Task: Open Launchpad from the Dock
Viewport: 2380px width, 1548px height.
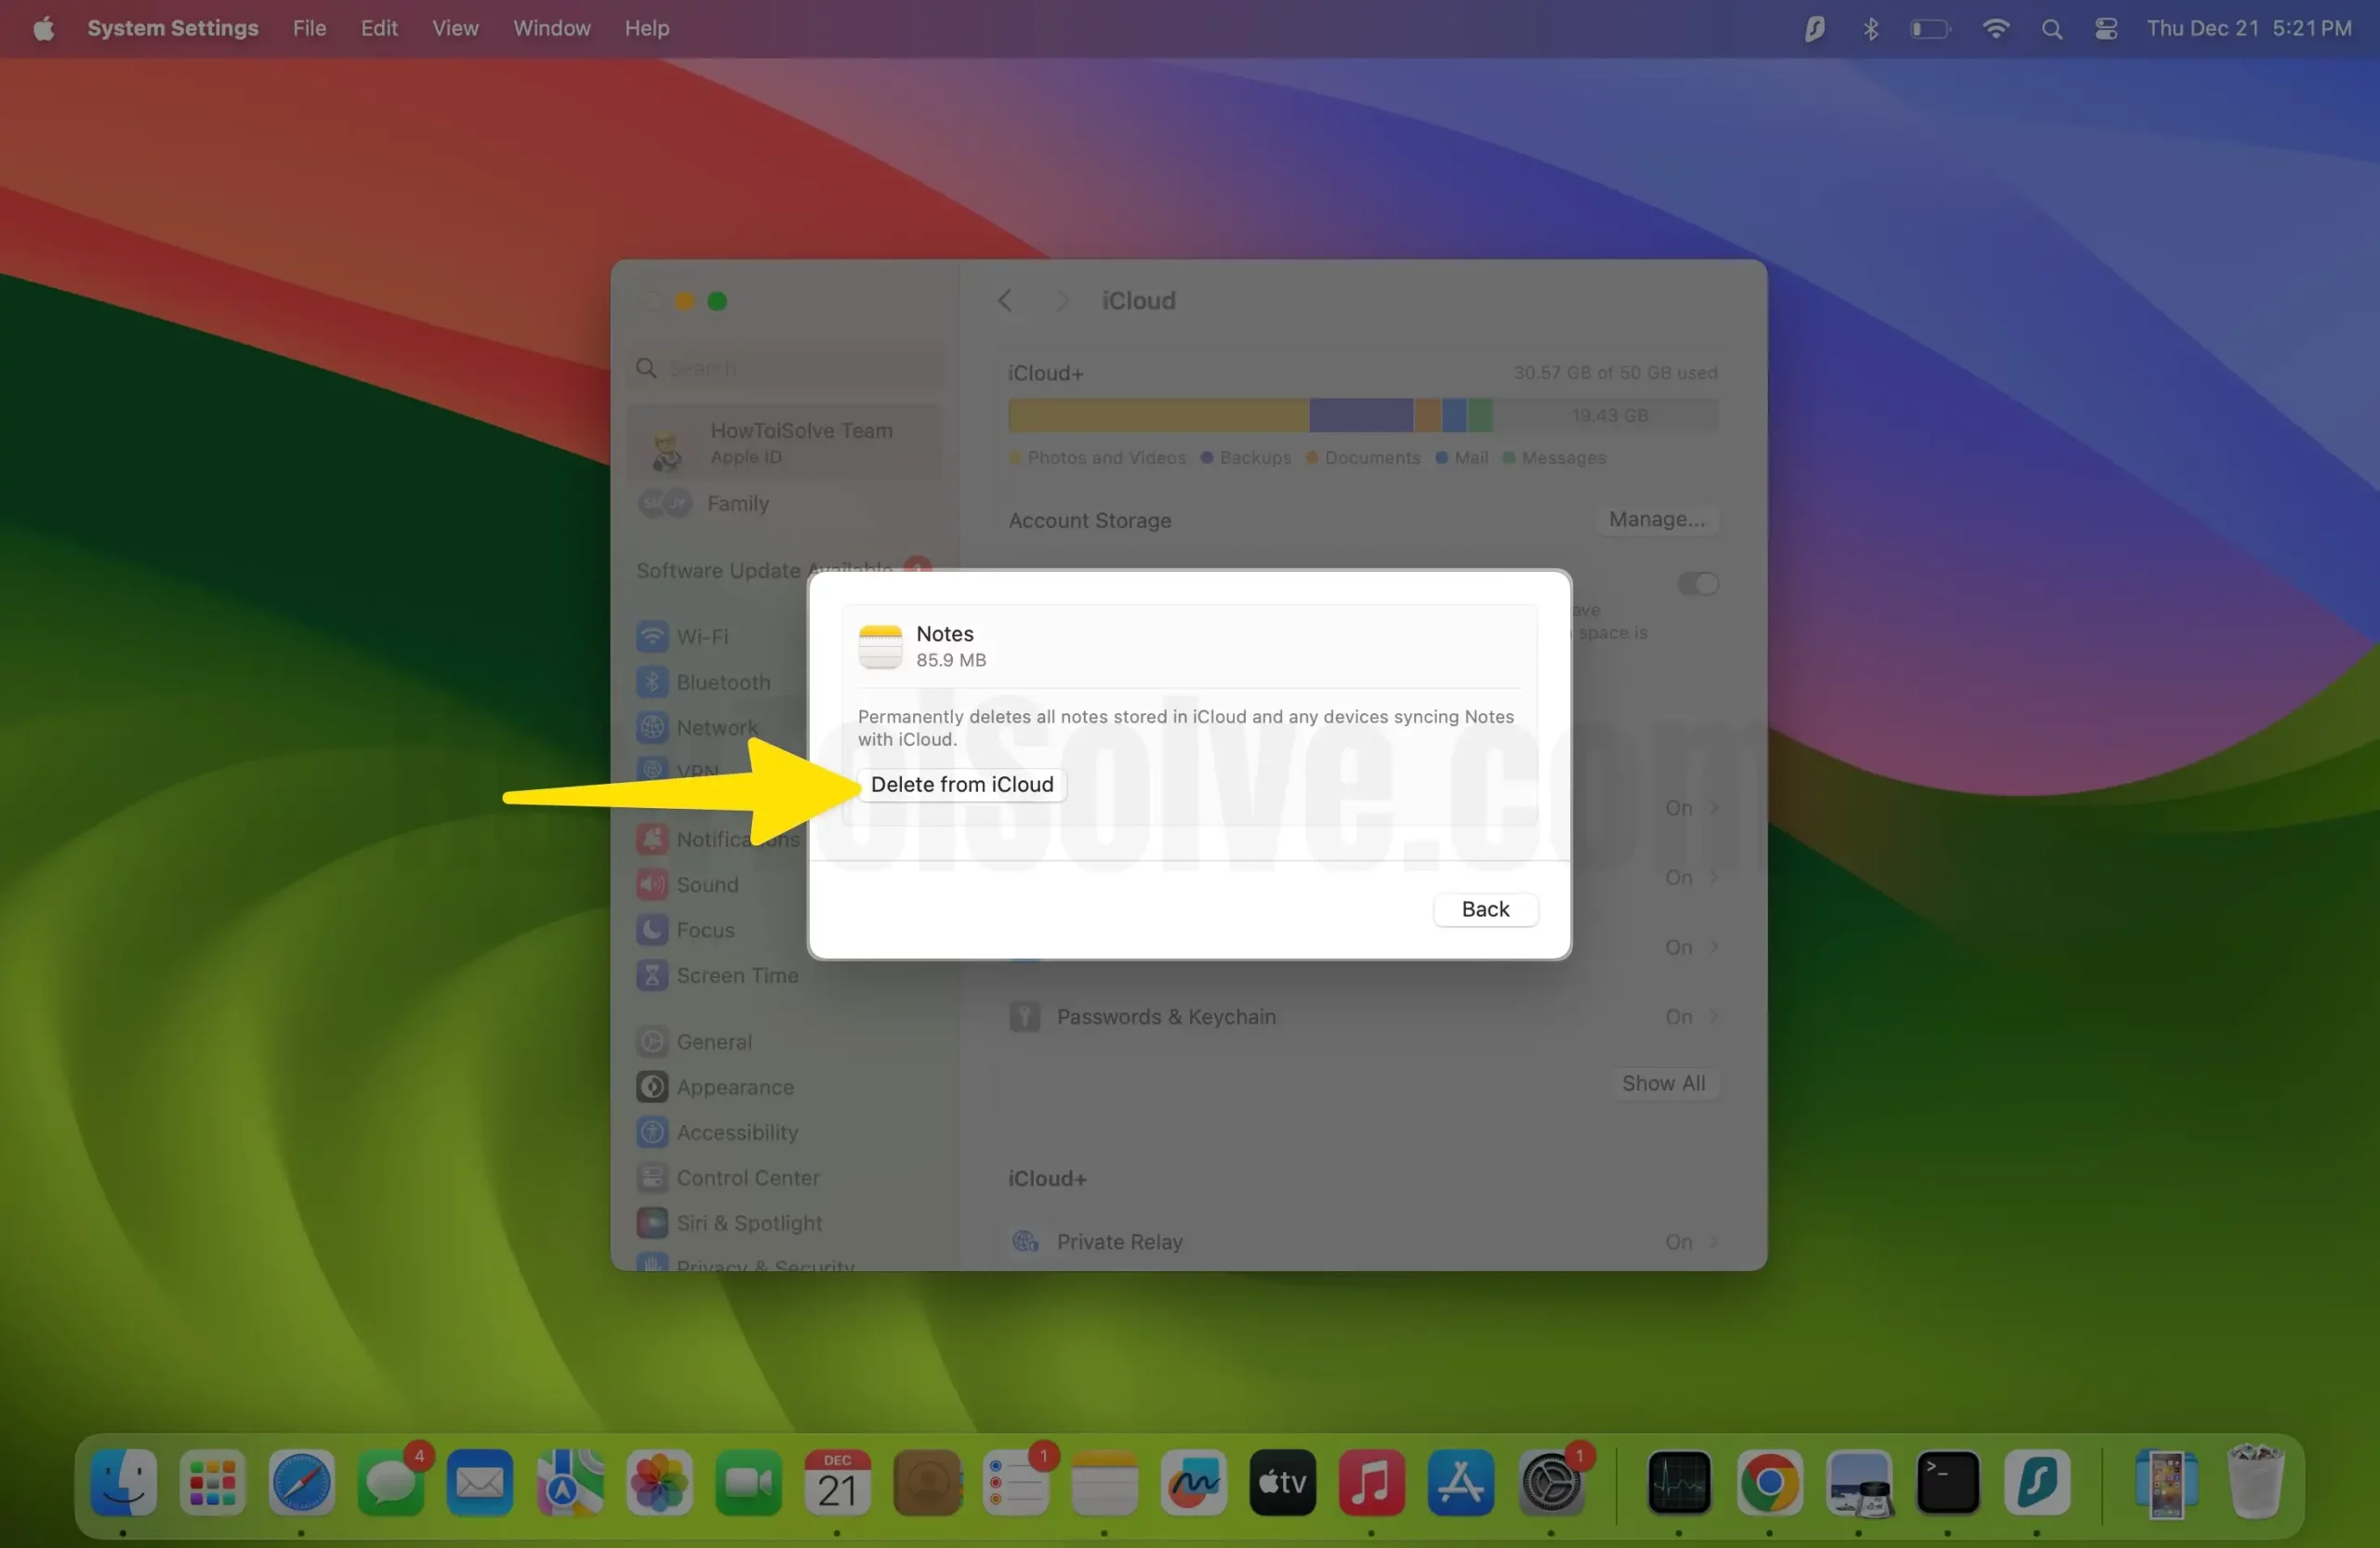Action: [212, 1482]
